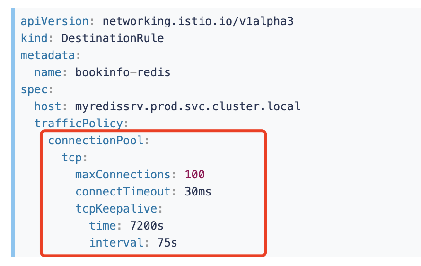Click the name key under metadata

pyautogui.click(x=48, y=72)
